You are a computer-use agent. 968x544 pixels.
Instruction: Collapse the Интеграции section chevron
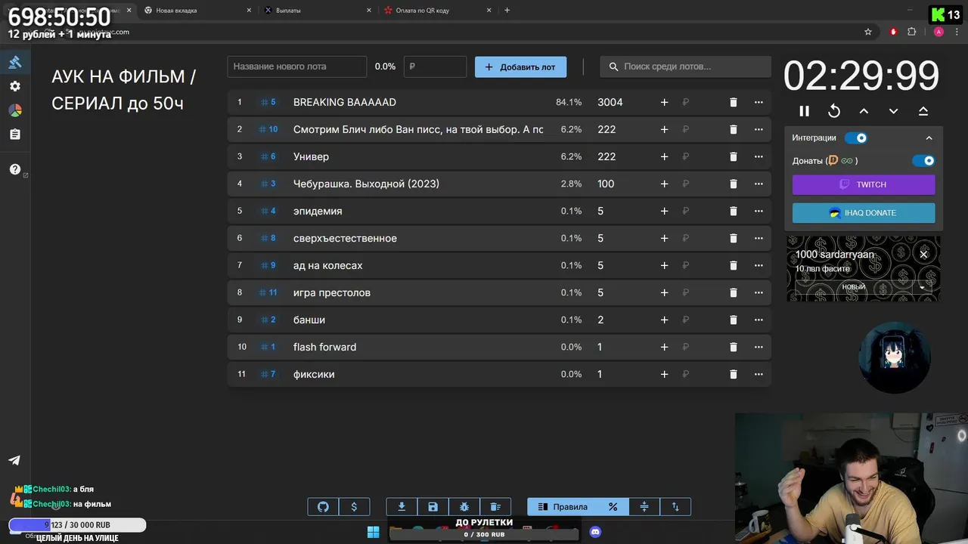coord(929,138)
